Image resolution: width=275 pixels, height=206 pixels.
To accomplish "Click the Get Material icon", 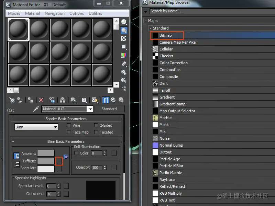I will coord(12,100).
